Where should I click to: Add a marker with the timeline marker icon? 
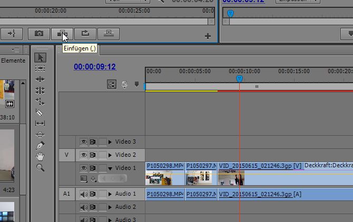pyautogui.click(x=136, y=84)
